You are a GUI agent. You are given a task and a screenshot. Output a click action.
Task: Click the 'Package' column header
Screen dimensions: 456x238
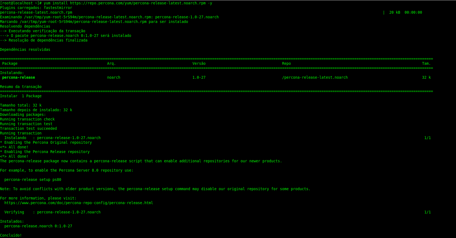click(x=10, y=63)
